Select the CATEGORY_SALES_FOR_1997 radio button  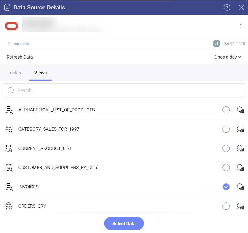(x=226, y=129)
